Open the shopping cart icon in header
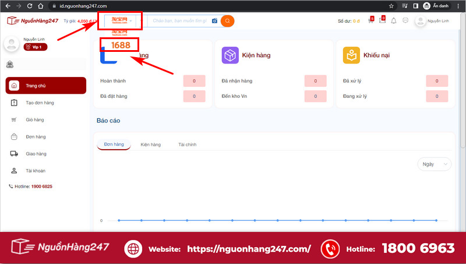The width and height of the screenshot is (466, 264). [371, 21]
